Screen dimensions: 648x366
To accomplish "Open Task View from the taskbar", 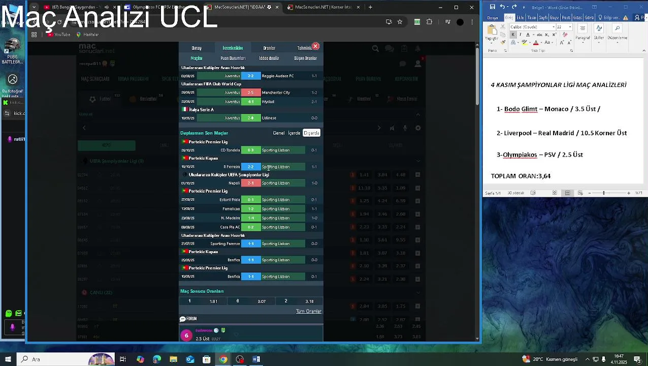I will coord(123,359).
